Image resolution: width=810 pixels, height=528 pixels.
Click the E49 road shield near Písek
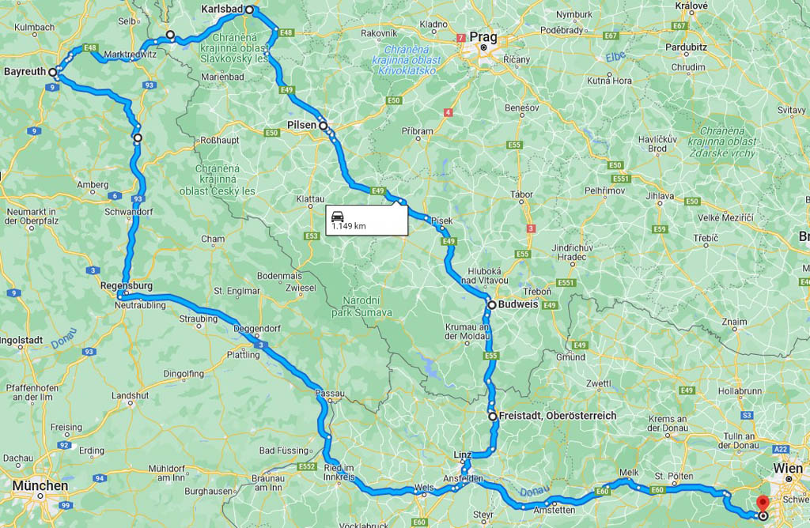(449, 241)
